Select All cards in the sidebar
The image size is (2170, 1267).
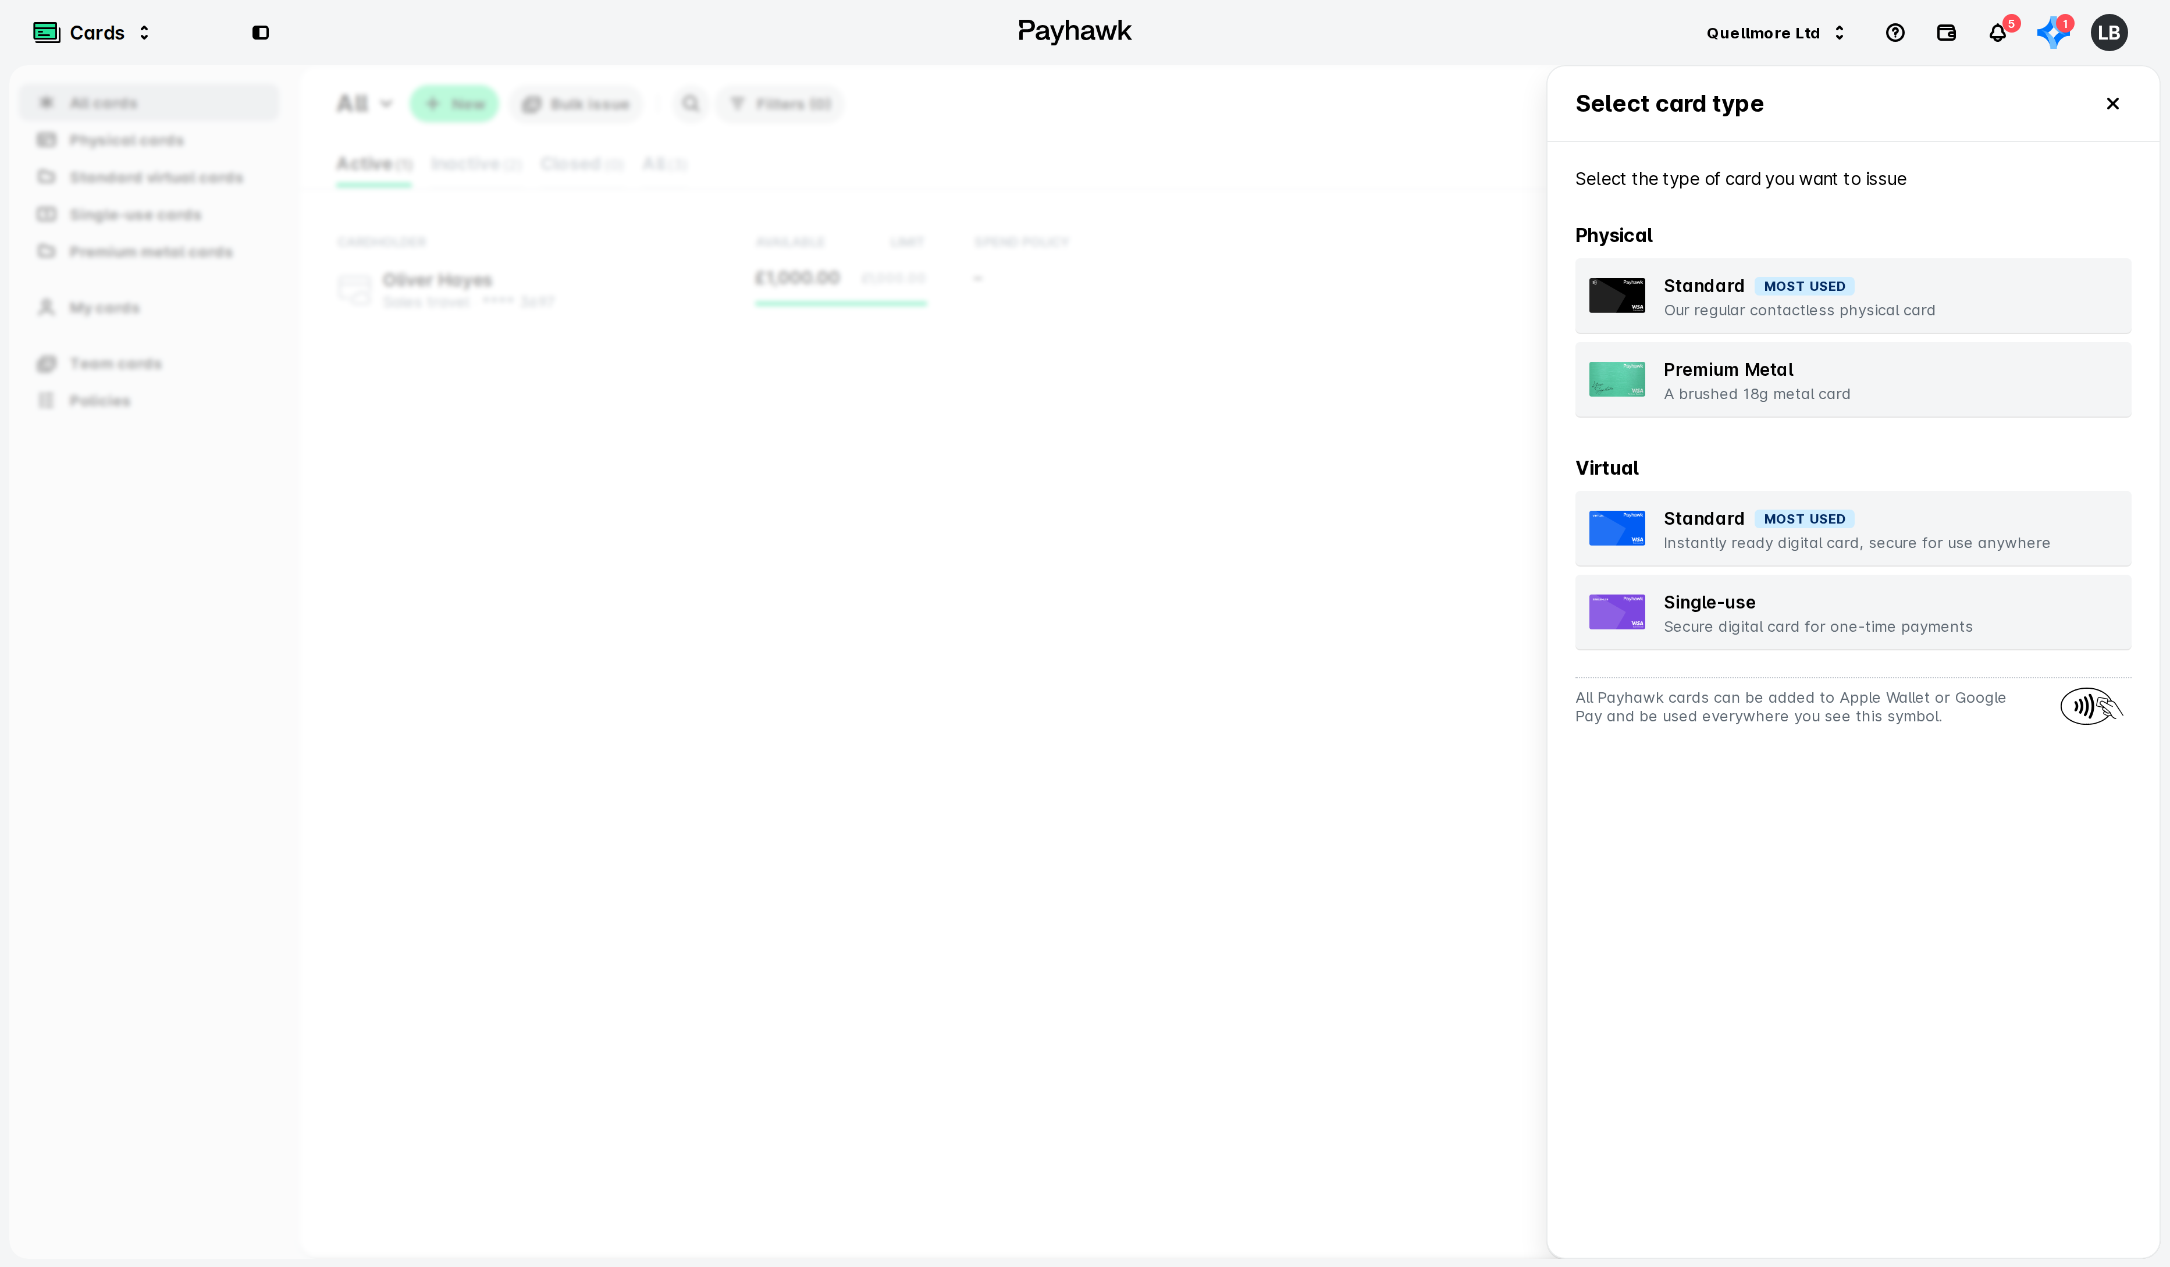[x=149, y=102]
